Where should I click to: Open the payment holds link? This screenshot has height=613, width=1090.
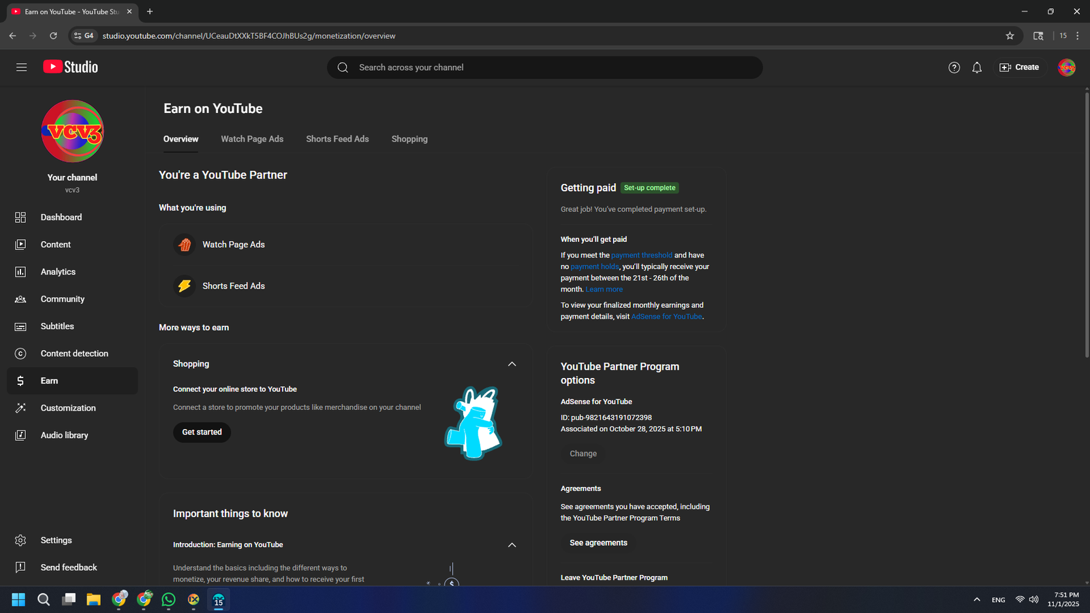tap(595, 267)
